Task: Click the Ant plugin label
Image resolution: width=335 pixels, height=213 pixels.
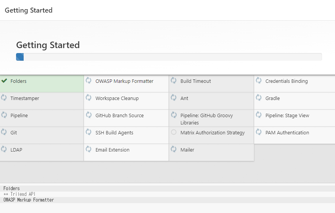Action: click(x=184, y=98)
